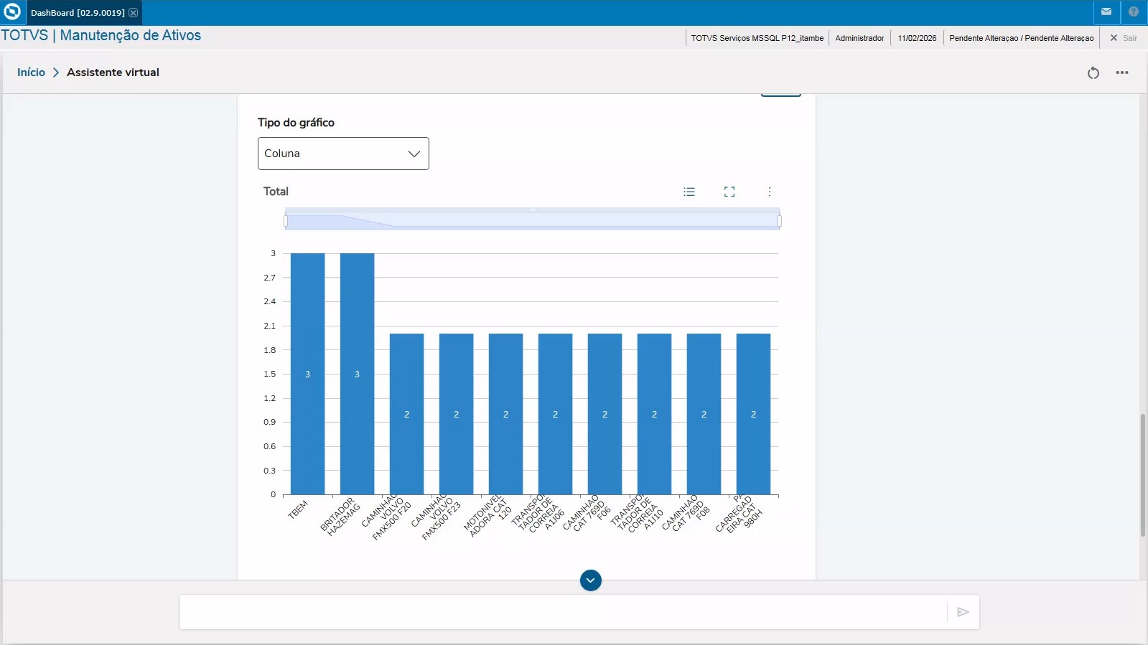1148x645 pixels.
Task: Go to Início breadcrumb link
Action: pos(31,72)
